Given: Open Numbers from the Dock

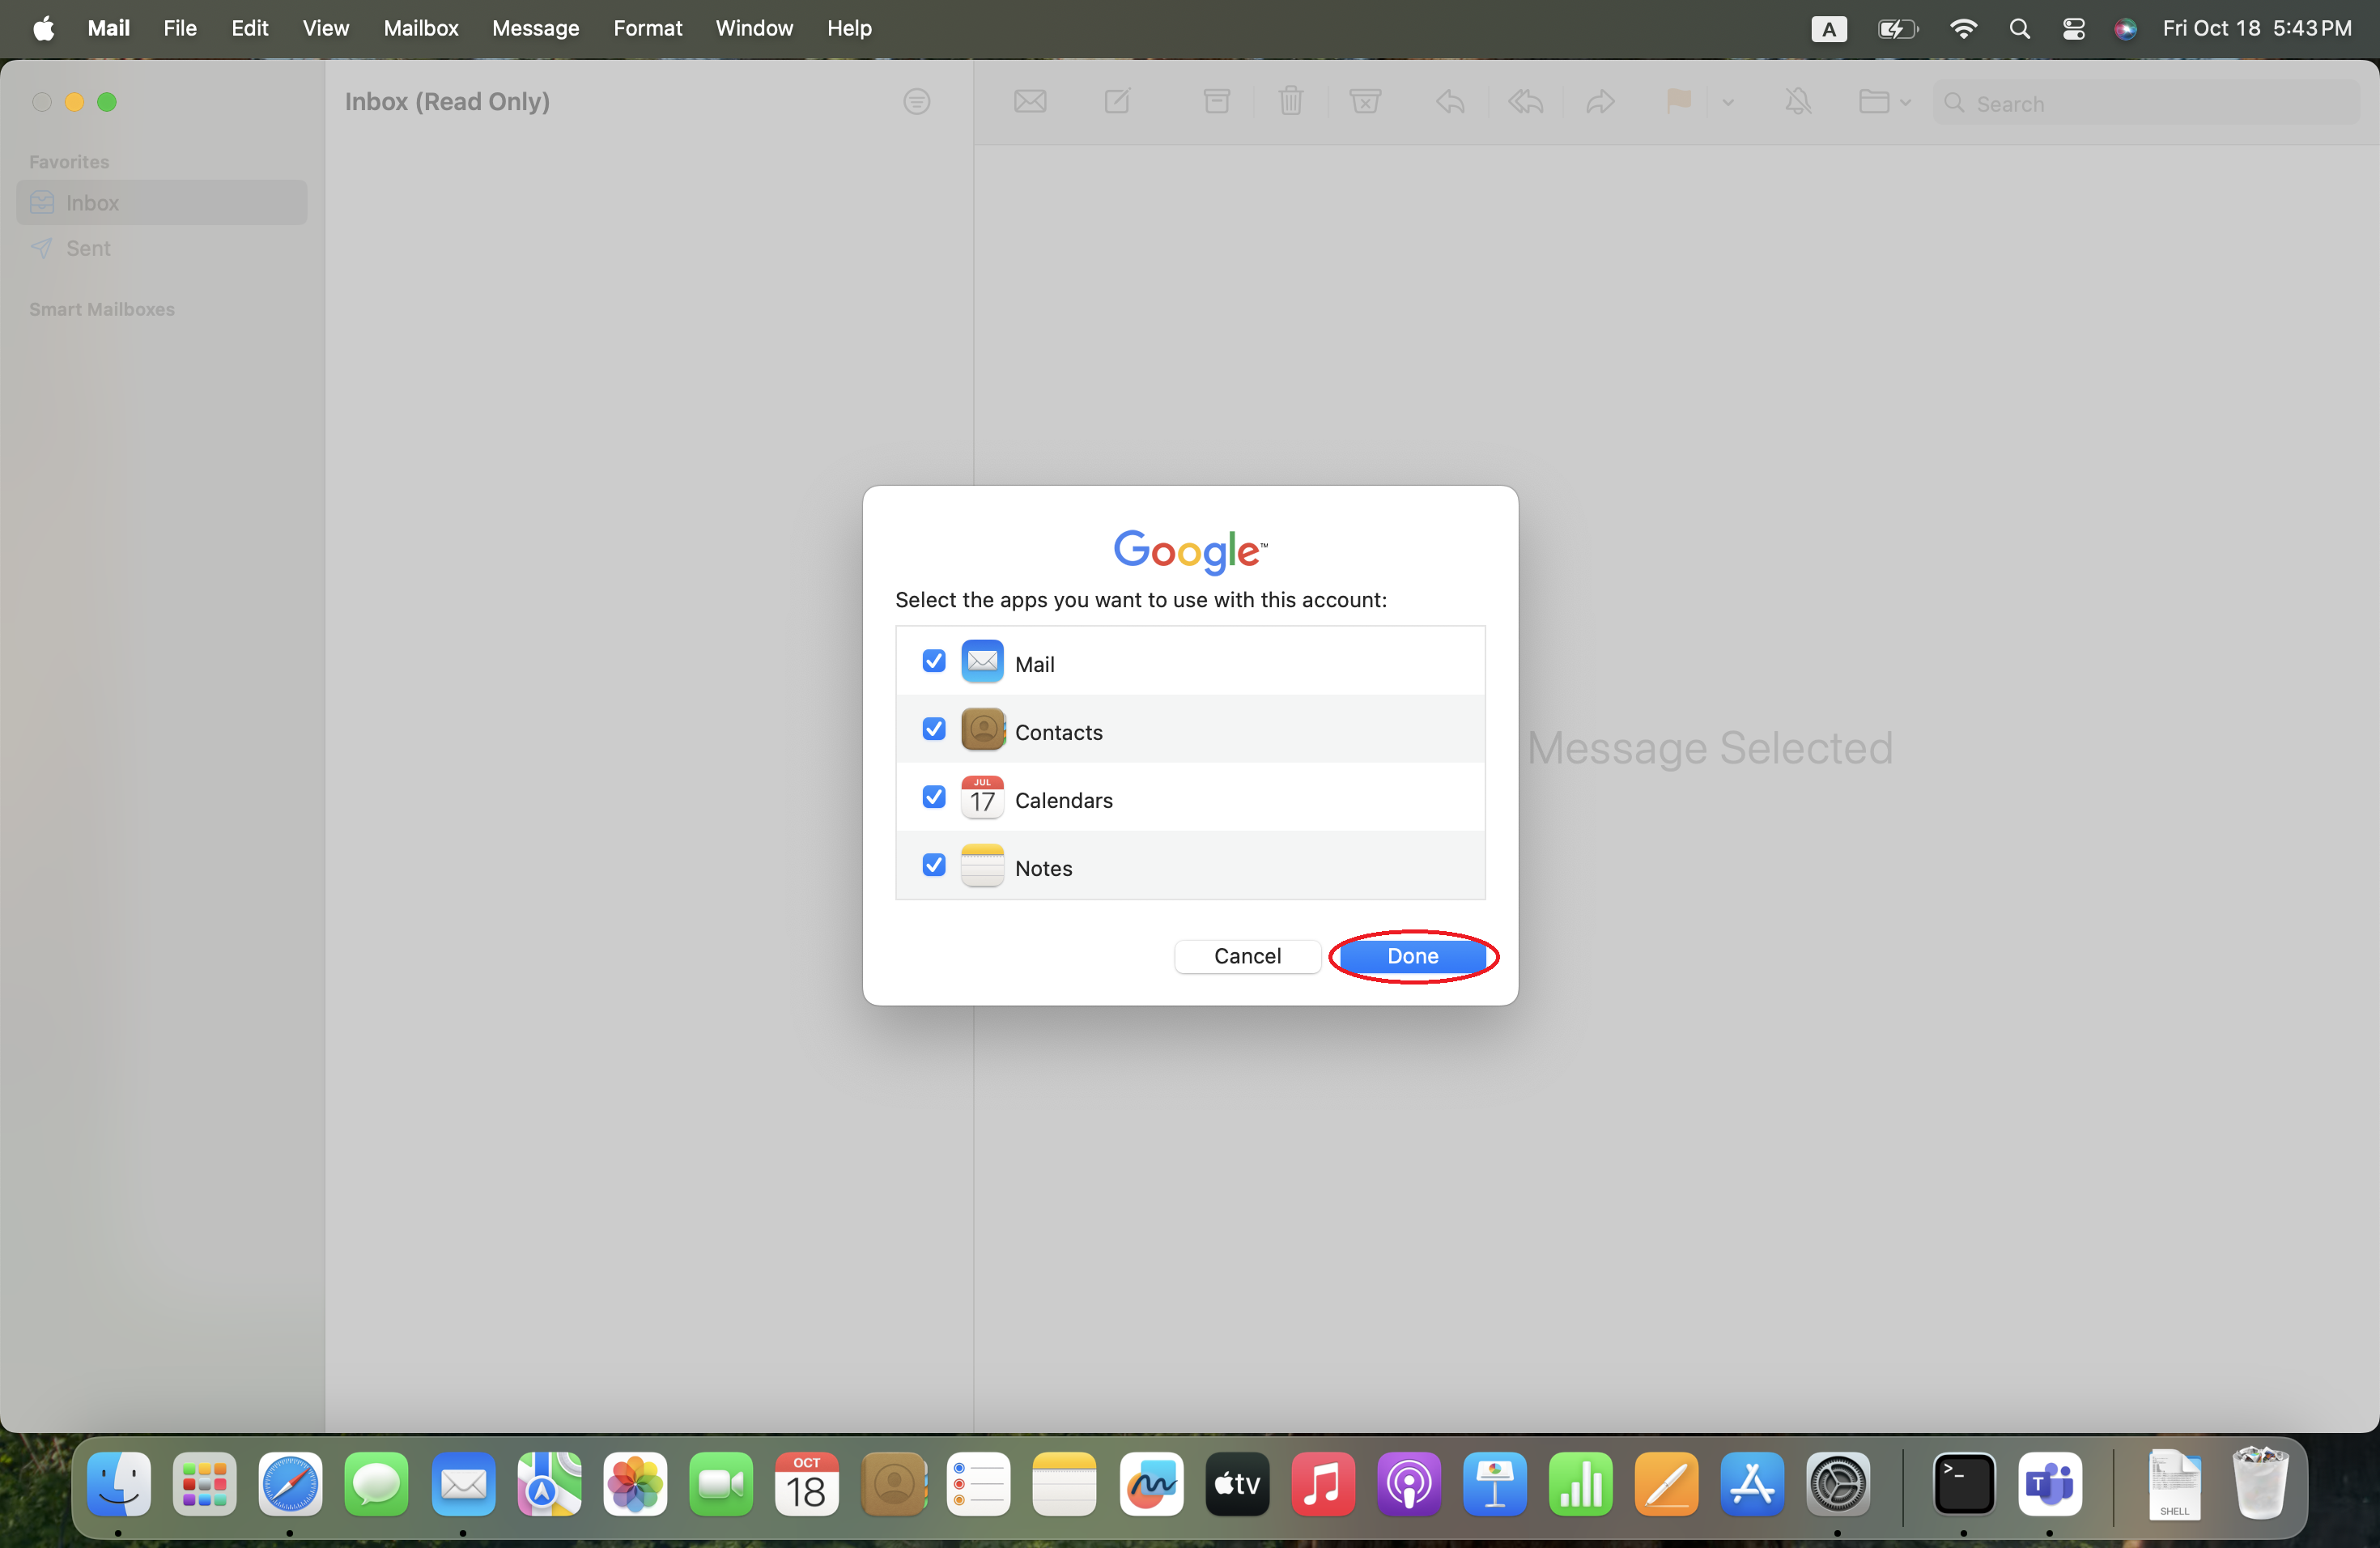Looking at the screenshot, I should click(x=1580, y=1484).
